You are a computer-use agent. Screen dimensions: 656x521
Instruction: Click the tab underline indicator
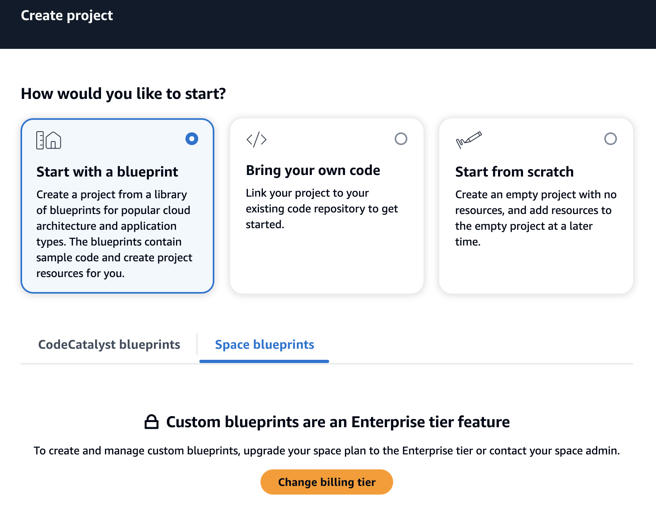click(264, 360)
